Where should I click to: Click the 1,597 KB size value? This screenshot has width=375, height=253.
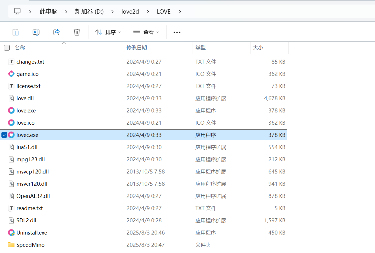coord(275,220)
